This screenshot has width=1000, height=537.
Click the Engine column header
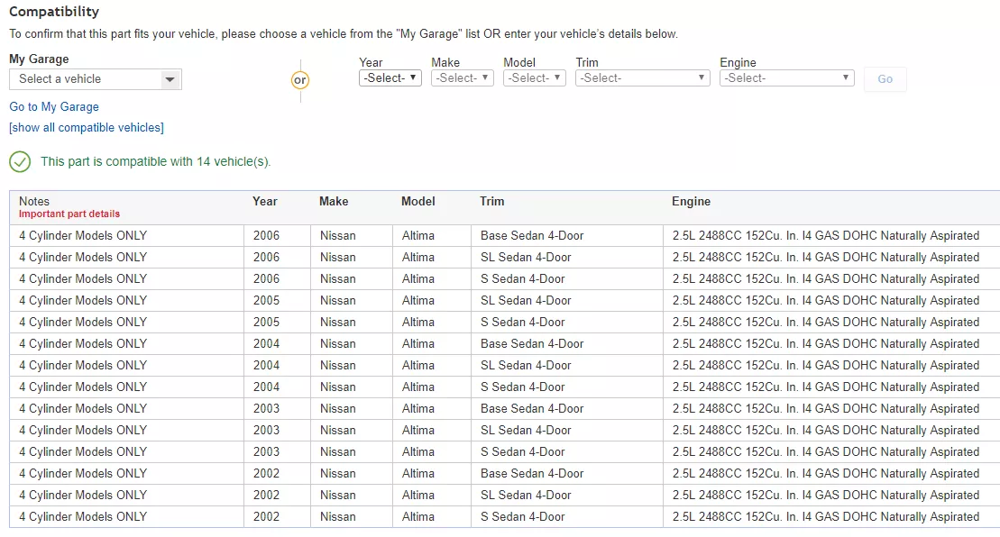[691, 201]
